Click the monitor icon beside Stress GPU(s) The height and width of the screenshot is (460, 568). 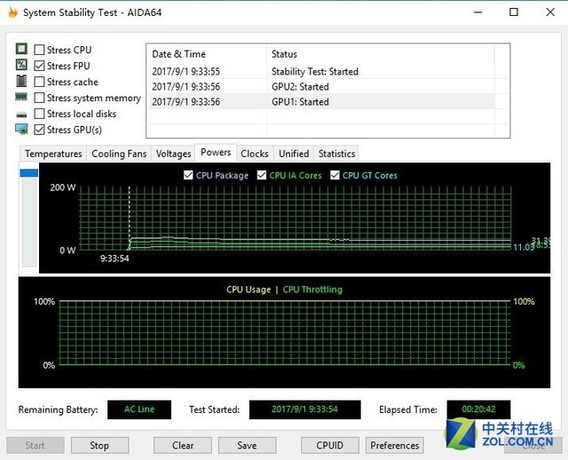tap(21, 129)
